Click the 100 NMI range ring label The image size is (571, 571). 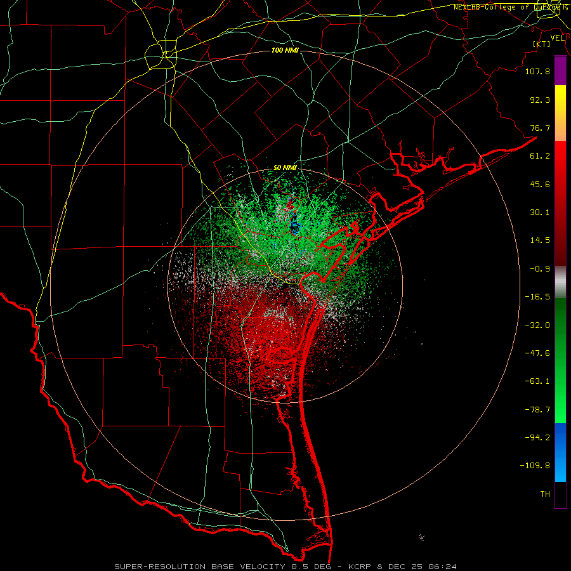[x=285, y=50]
